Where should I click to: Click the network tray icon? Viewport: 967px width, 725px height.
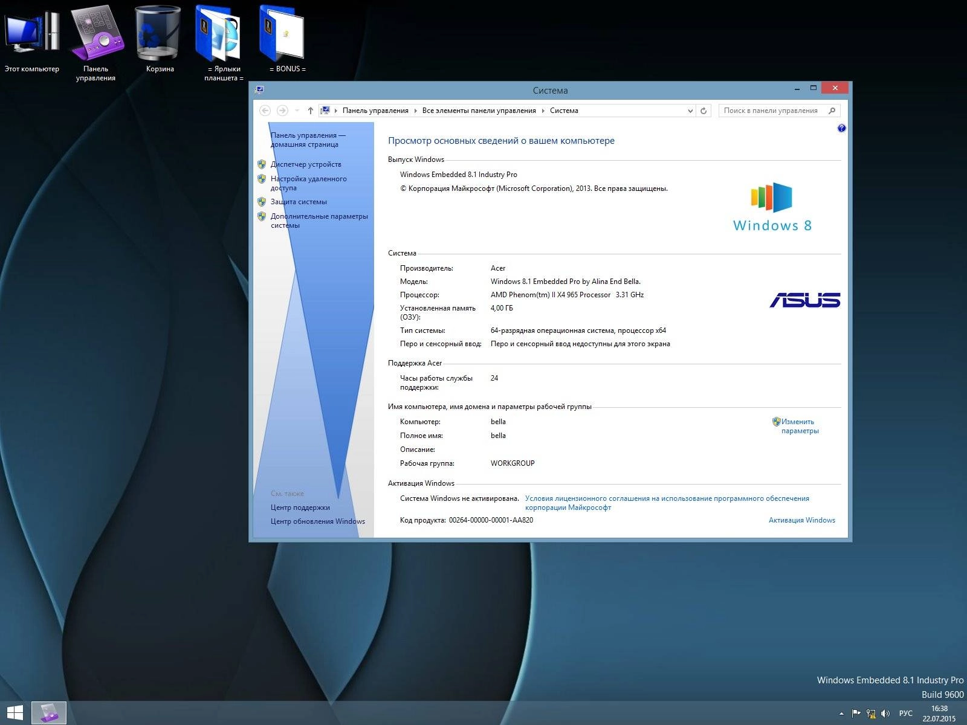[x=871, y=714]
